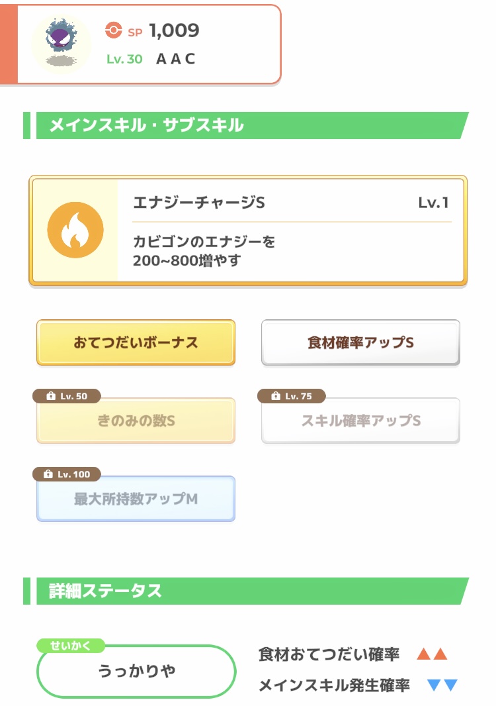Tap the 詳細ステータス section header
This screenshot has width=496, height=706.
point(246,591)
